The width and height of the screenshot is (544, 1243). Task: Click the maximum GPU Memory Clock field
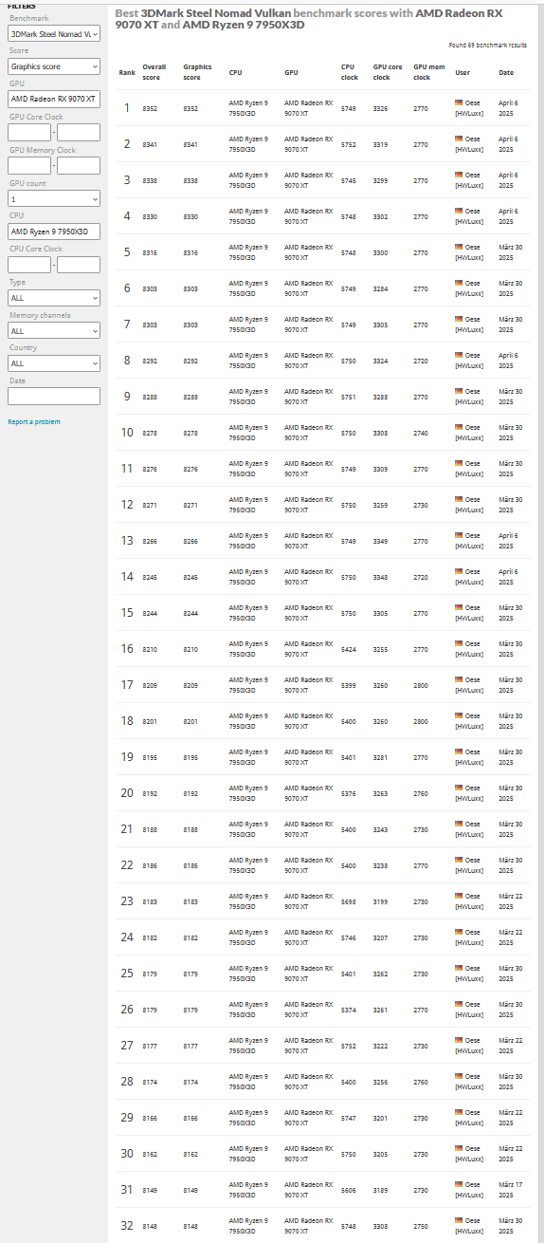point(79,165)
